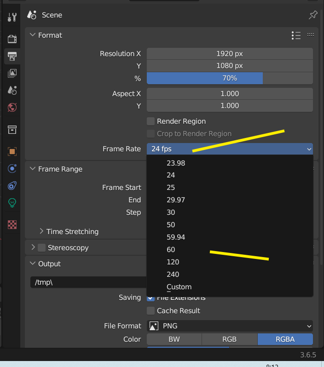Viewport: 324px width, 367px height.
Task: Open Object properties orange square icon
Action: coord(12,151)
